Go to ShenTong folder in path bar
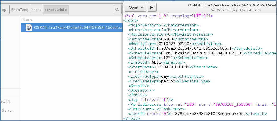The image size is (277, 121). coord(19,10)
